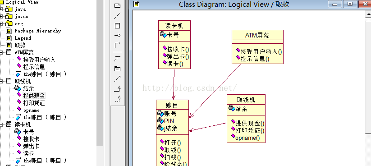This screenshot has height=166, width=371.
Task: Select opname operation in the tree
Action: pos(31,110)
